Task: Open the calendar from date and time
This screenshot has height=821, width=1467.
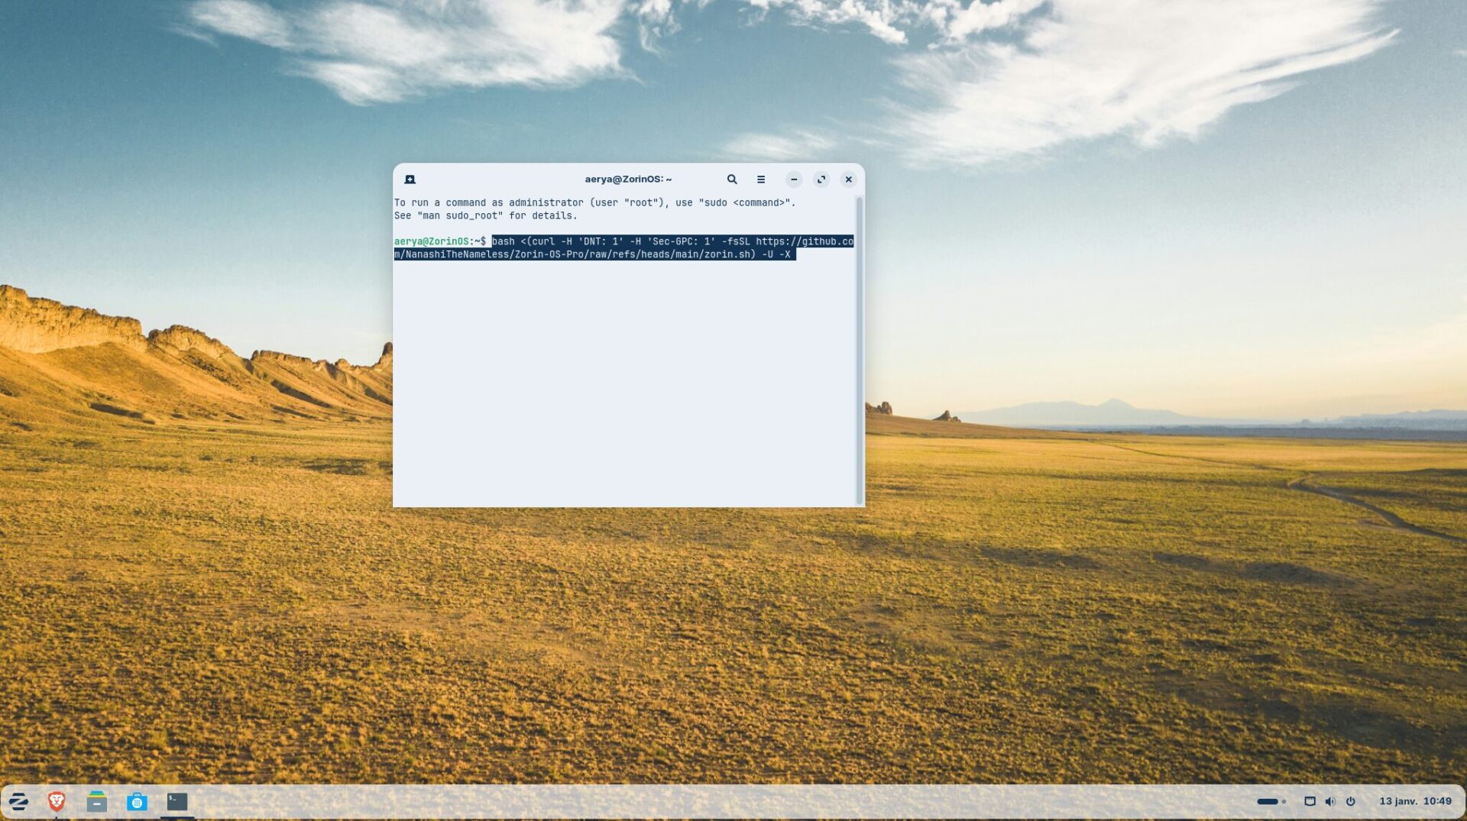Action: [1414, 801]
